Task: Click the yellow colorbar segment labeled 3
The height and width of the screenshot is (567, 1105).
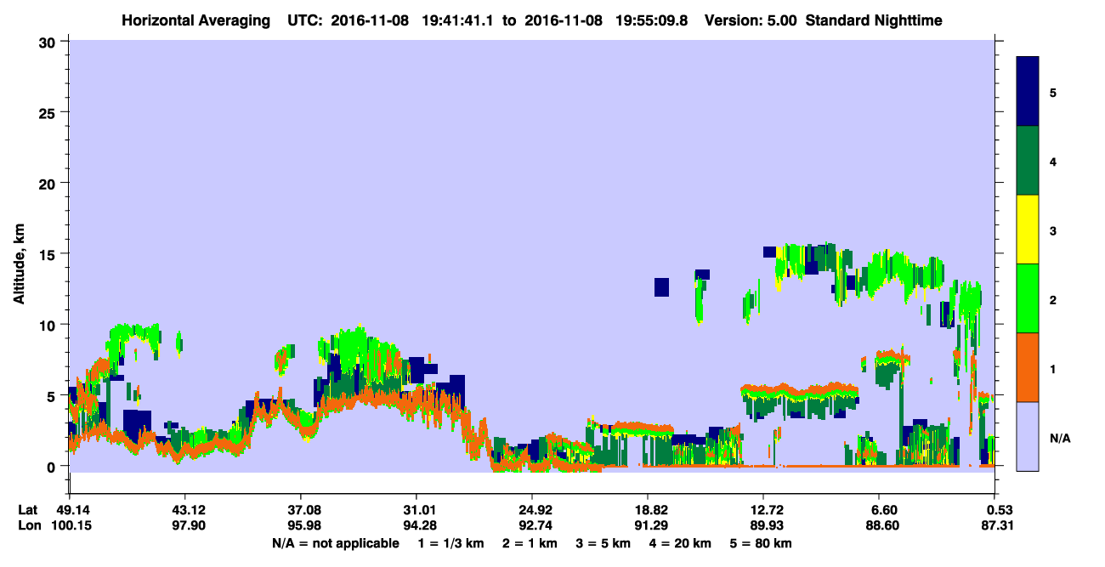Action: [x=1028, y=230]
